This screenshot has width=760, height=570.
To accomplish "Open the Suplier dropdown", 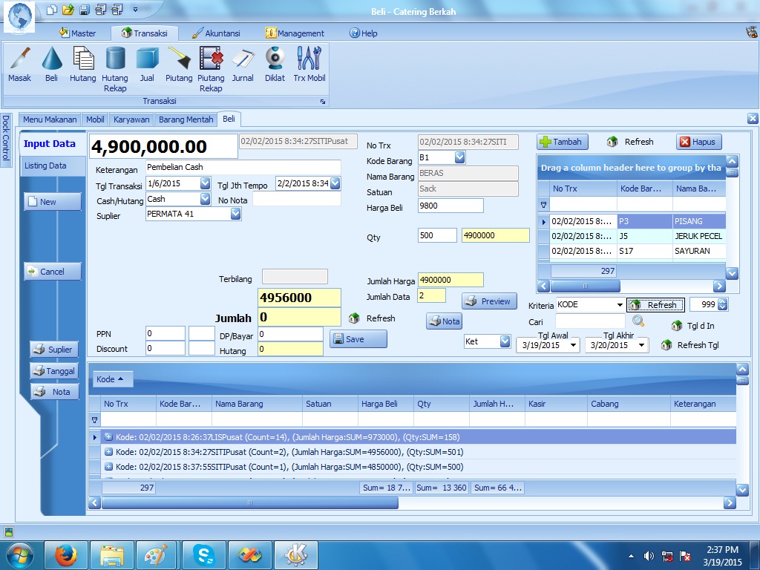I will [x=235, y=214].
